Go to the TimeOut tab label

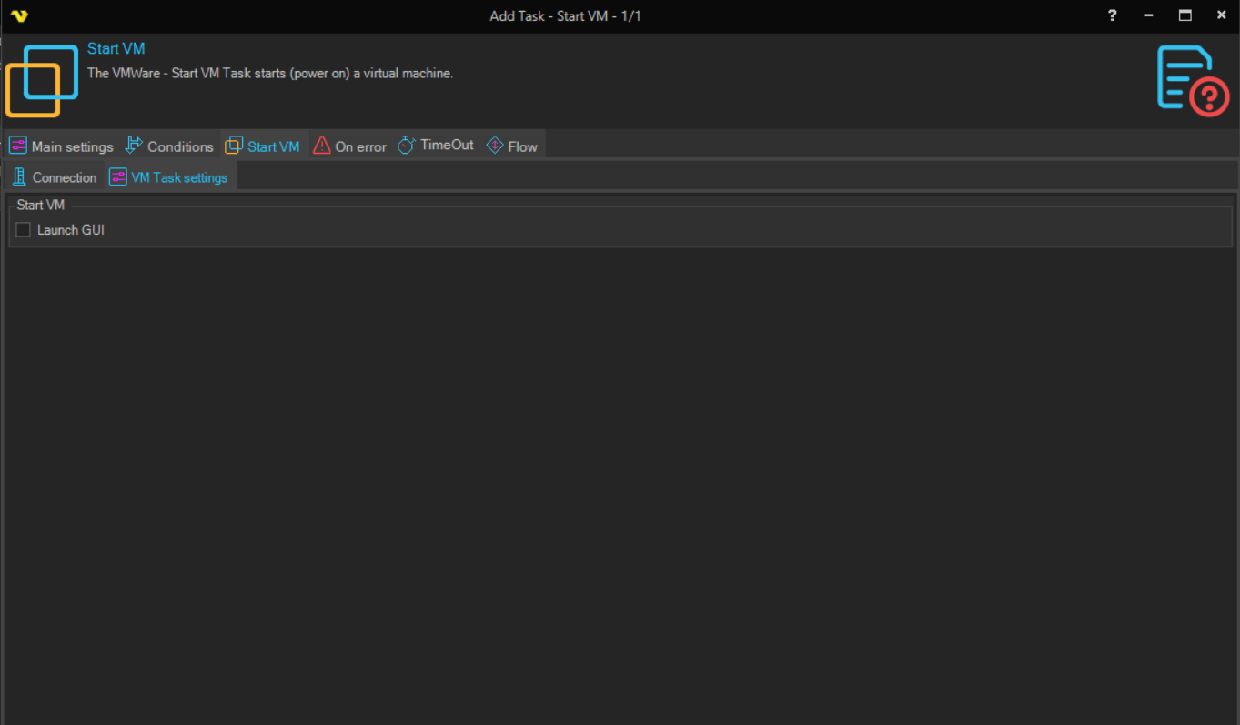(x=447, y=145)
